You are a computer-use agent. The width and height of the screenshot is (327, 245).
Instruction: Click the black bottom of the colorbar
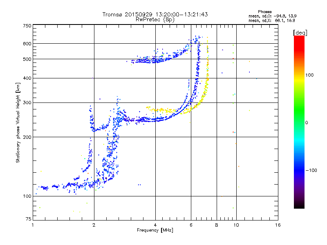pyautogui.click(x=299, y=205)
